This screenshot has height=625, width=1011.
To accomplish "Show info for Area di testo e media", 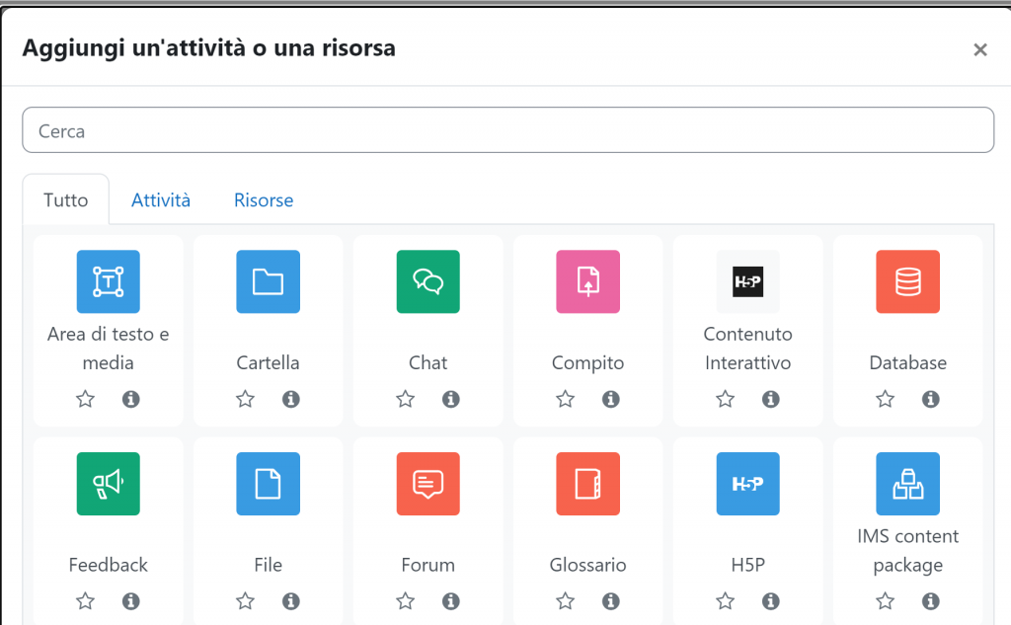I will pos(131,399).
